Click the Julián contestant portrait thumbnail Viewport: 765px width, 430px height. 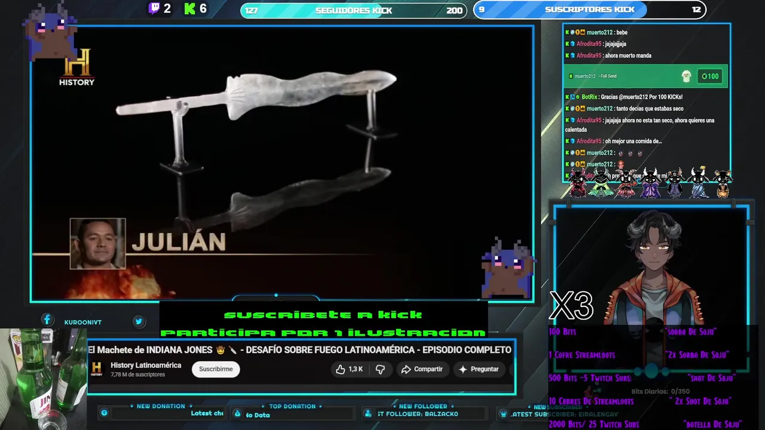[98, 243]
